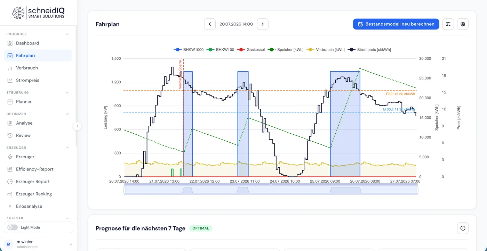Collapse the OPTIMIZER section chevron
Viewport: 487px width, 251px height.
[67, 114]
